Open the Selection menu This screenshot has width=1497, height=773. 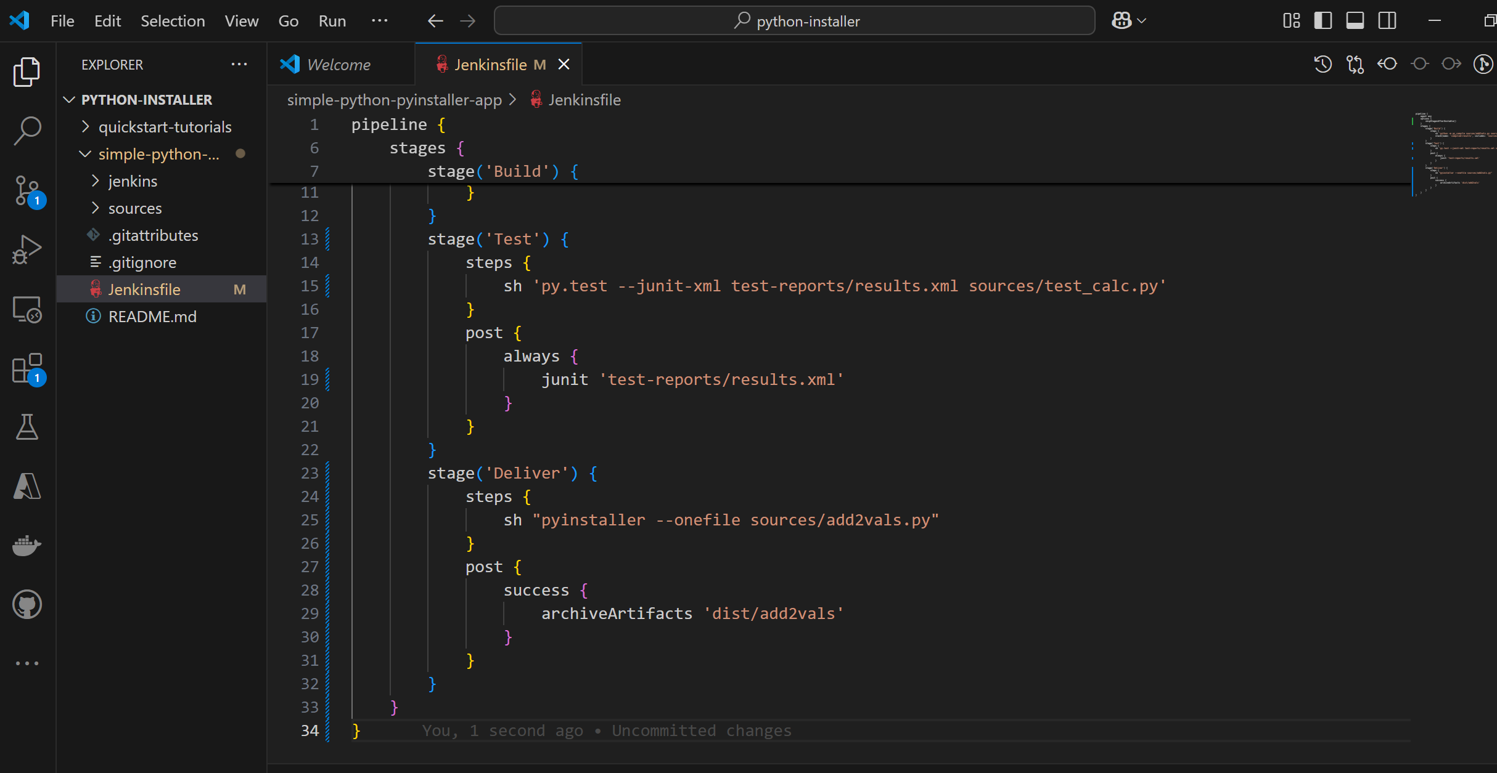[x=173, y=21]
